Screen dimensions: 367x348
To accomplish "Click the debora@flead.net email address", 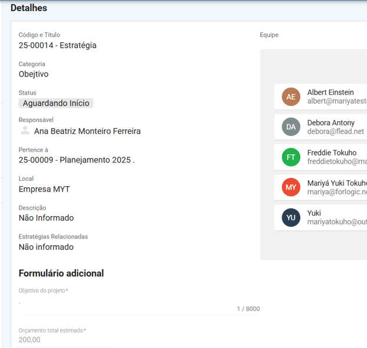I will (335, 132).
